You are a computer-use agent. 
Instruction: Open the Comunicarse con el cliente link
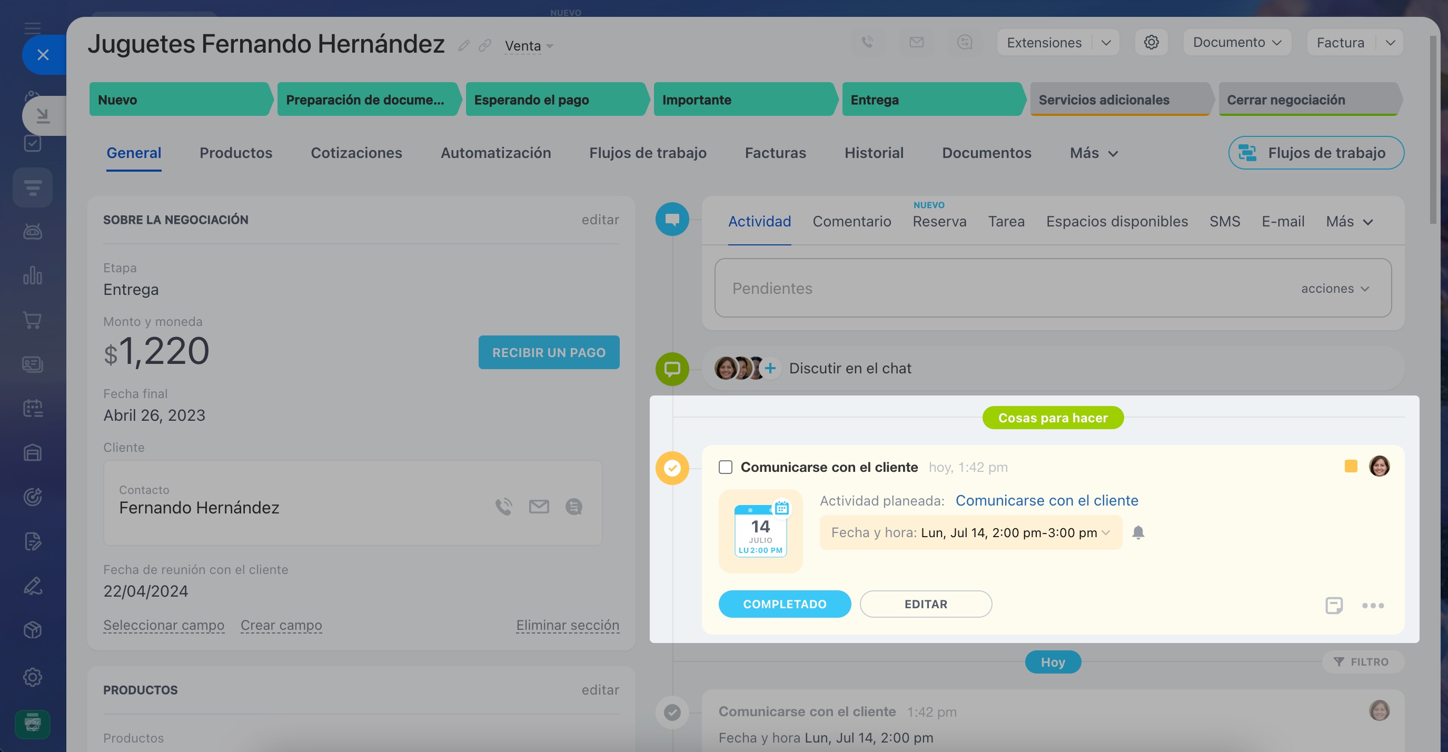[1047, 500]
